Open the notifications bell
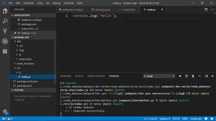This screenshot has width=216, height=121. [212, 119]
